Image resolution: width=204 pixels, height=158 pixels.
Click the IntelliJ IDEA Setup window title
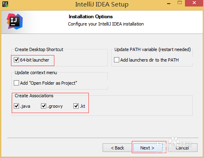(x=102, y=4)
